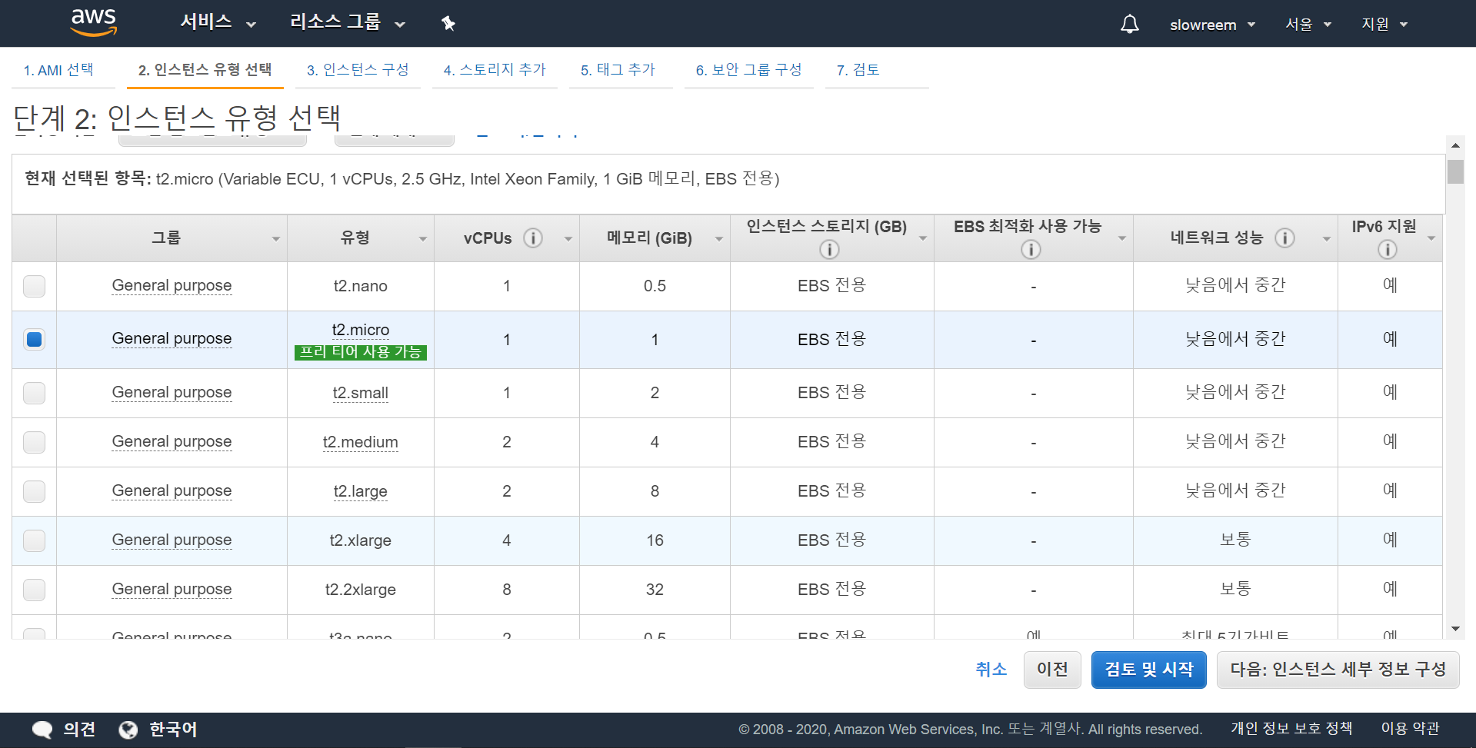Open notifications bell icon
Viewport: 1476px width, 748px height.
coord(1129,25)
